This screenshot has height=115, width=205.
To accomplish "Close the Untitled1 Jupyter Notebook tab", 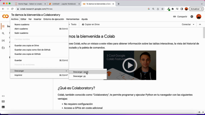I will 79,4.
